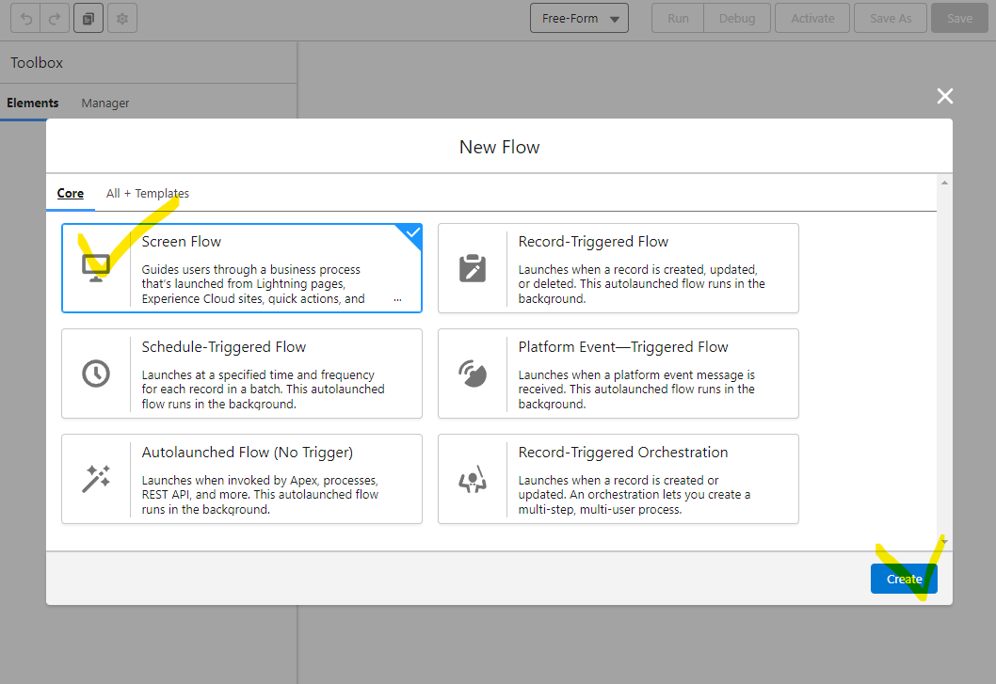Select the Record-Triggered Flow title
Screen dimensions: 996x684
593,242
